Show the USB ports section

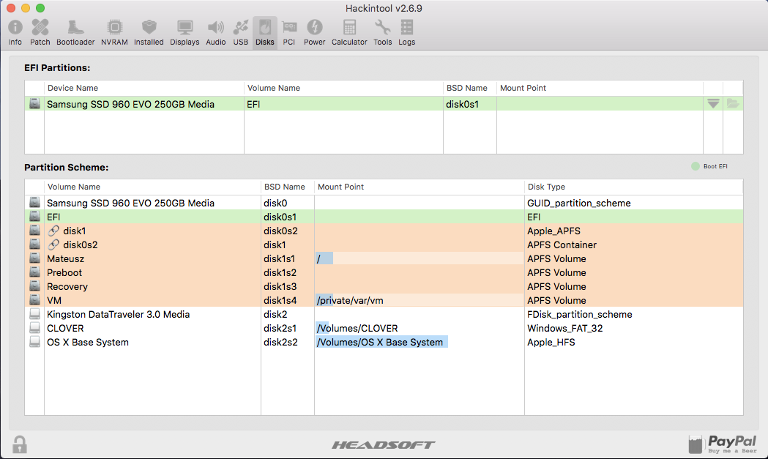[240, 33]
